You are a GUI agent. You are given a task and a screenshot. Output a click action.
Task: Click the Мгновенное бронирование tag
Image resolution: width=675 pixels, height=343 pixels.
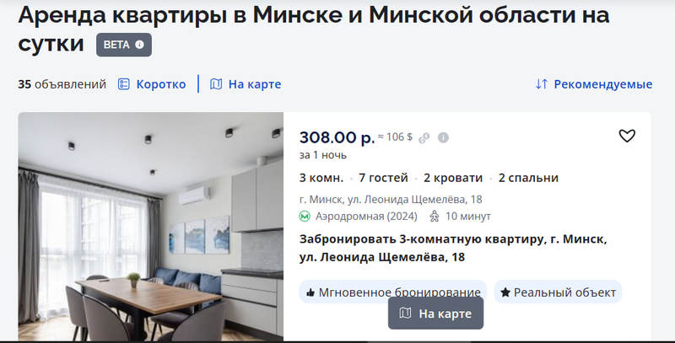click(393, 292)
